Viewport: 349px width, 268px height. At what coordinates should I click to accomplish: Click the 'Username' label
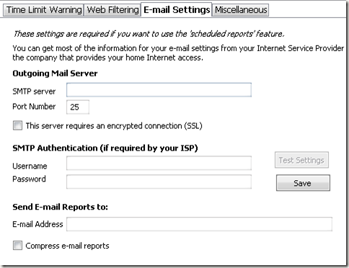[x=30, y=166]
